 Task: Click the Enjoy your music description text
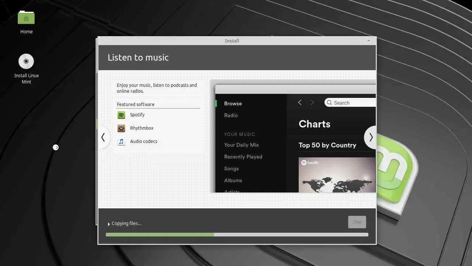(157, 88)
